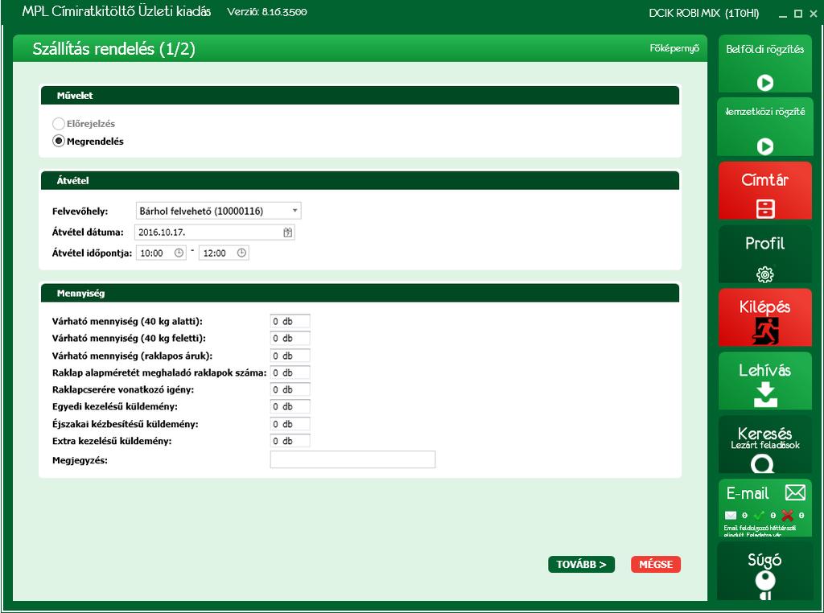Click the Lehívás label text

(764, 370)
